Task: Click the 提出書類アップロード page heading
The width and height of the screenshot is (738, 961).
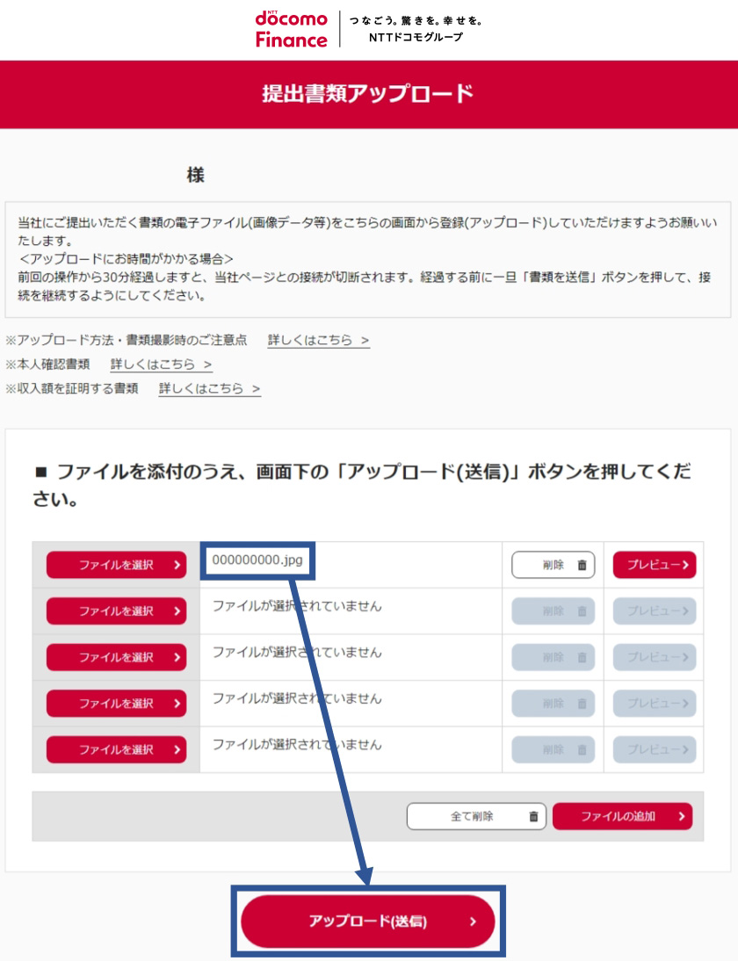Action: click(368, 94)
